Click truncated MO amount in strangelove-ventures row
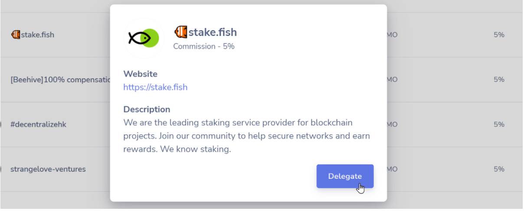Screen dimensions: 524x211 392,169
